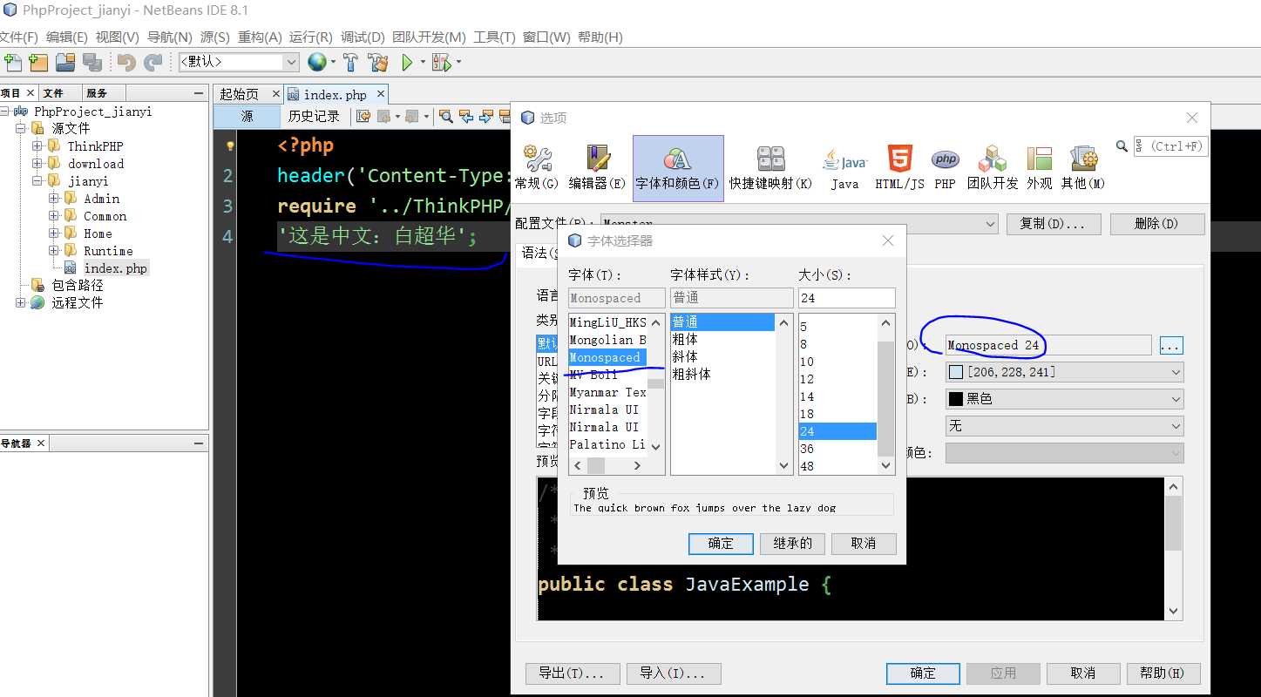Open the Keymap (快捷键映射) options category

(770, 168)
